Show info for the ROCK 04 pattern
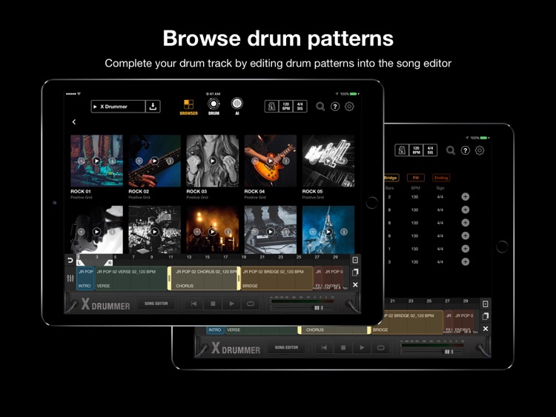 pos(286,161)
